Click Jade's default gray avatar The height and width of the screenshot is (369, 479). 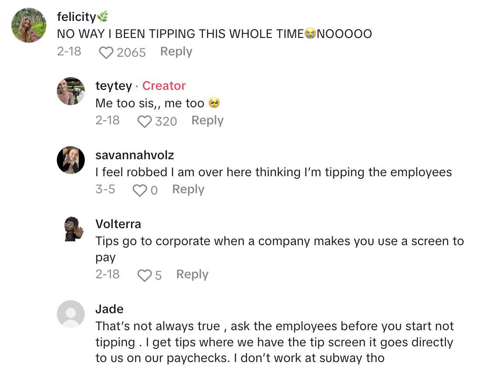71,314
